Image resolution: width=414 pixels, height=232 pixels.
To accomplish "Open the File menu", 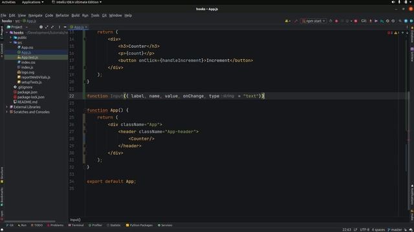I will (3, 15).
